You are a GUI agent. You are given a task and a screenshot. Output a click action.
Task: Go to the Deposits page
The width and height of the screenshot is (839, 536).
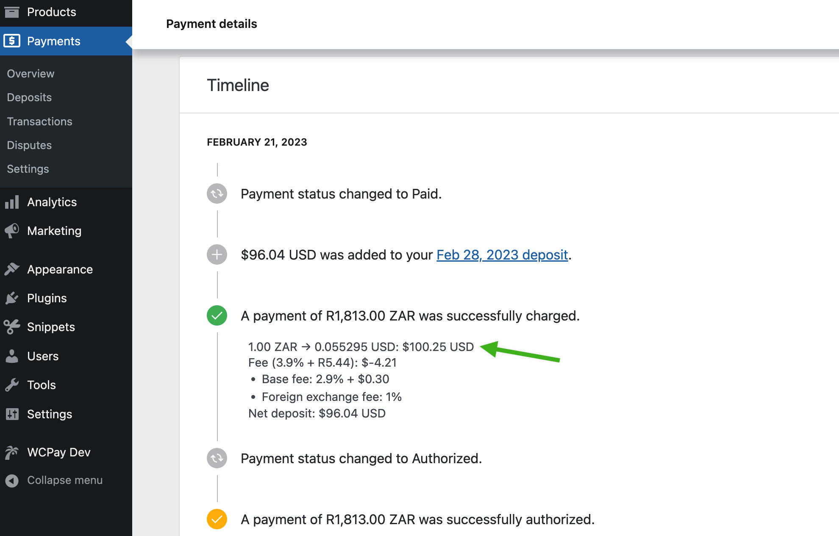tap(29, 97)
